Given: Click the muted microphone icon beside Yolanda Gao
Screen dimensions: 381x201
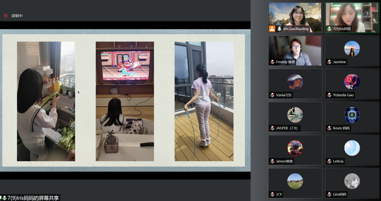Looking at the screenshot, I should click(329, 95).
